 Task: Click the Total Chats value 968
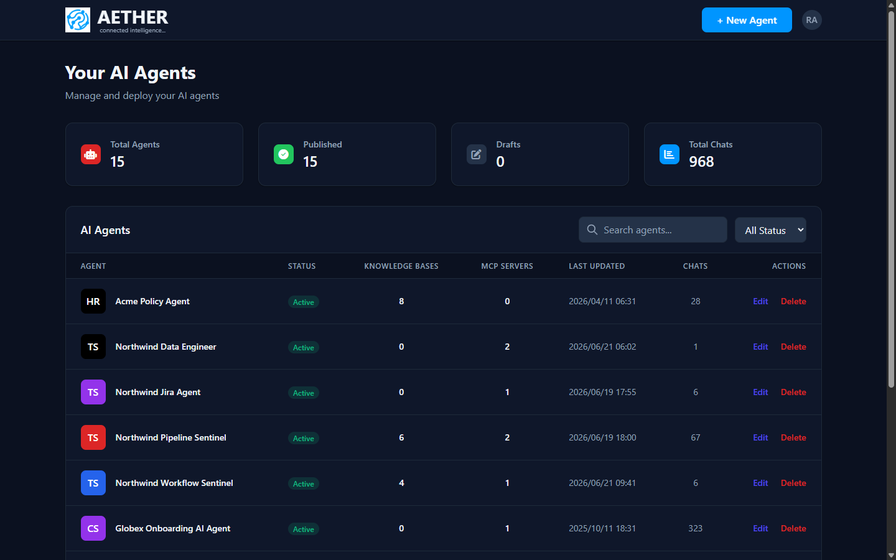(x=701, y=162)
